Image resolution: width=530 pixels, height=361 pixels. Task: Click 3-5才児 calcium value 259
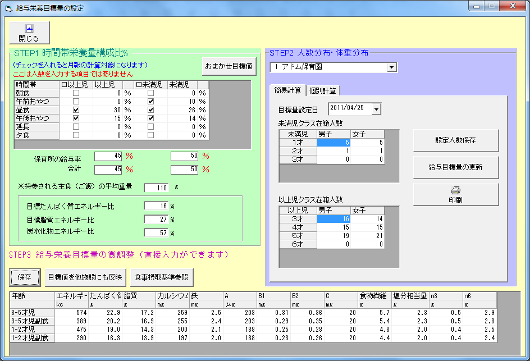(172, 313)
